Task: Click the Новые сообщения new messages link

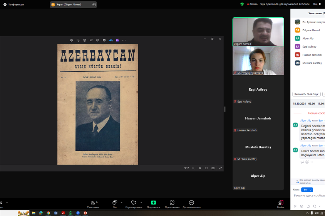Action: click(x=316, y=113)
